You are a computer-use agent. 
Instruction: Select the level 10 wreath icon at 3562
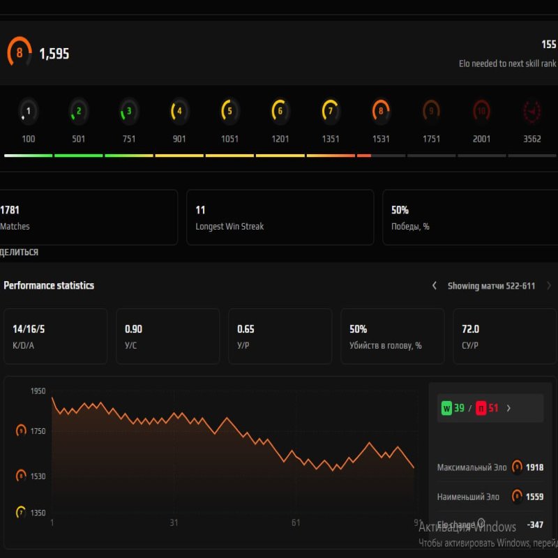click(532, 110)
